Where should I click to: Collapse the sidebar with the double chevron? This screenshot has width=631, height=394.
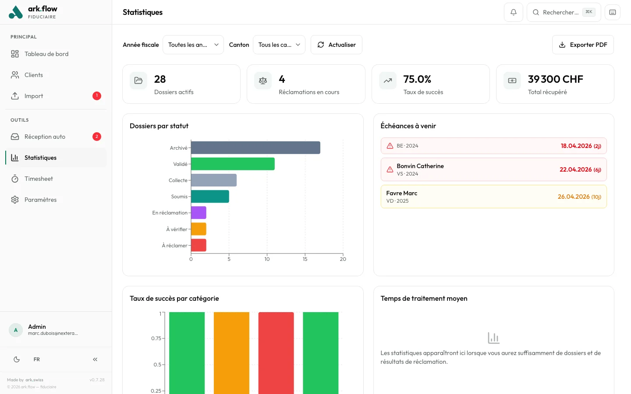pos(95,359)
